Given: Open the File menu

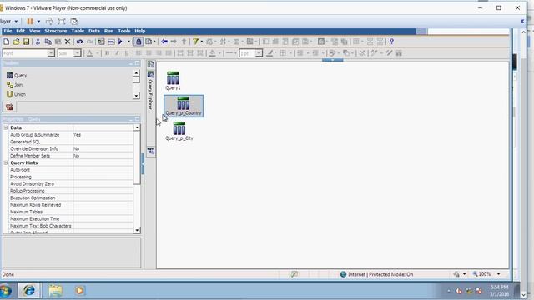Looking at the screenshot, I should [x=8, y=31].
